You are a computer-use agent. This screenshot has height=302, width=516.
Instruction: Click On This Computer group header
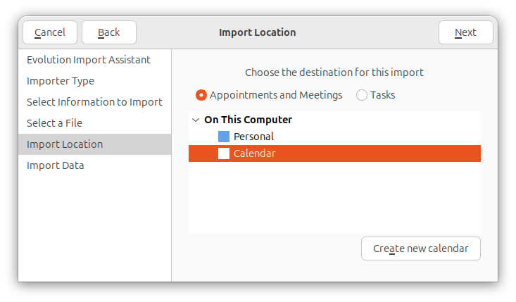pyautogui.click(x=248, y=120)
